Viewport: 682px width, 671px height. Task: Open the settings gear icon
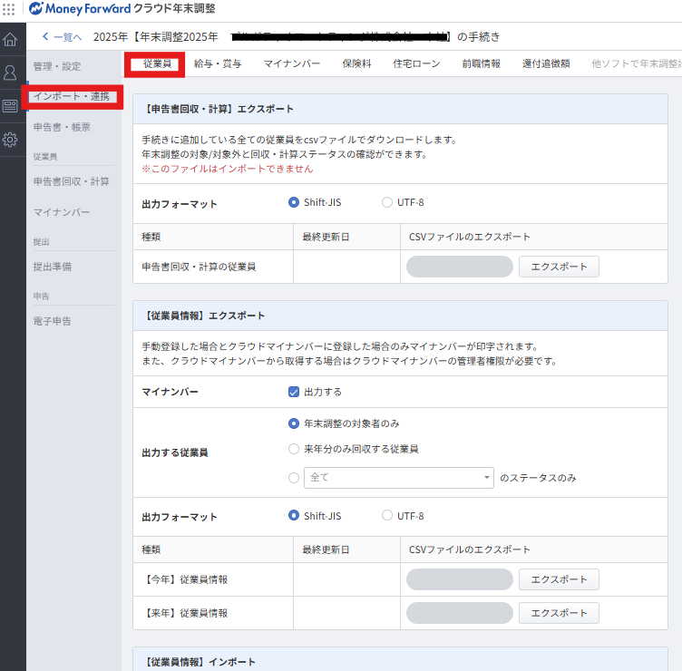(x=10, y=140)
